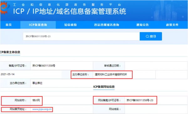The width and height of the screenshot is (188, 114).
Task: Click the 审核通过日期 label
Action: coord(112,66)
